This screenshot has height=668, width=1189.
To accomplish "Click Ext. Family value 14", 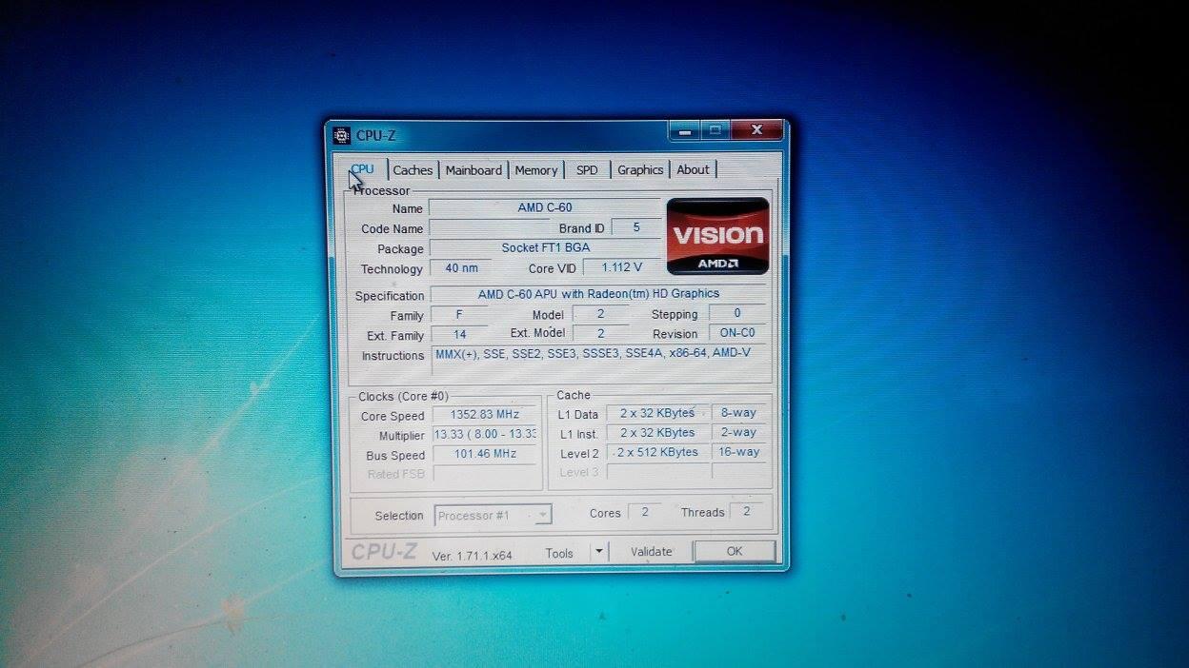I will (x=459, y=334).
